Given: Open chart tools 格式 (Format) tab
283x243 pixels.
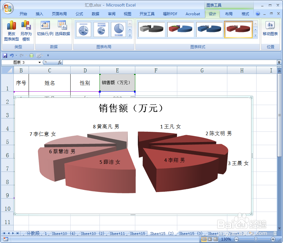Looking at the screenshot, I should point(245,14).
